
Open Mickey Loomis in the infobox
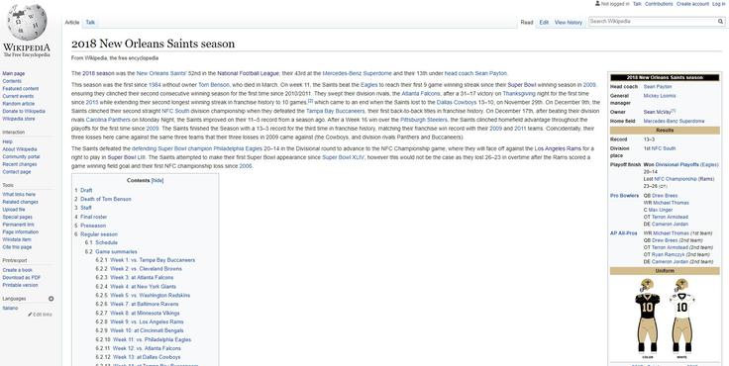click(x=660, y=96)
